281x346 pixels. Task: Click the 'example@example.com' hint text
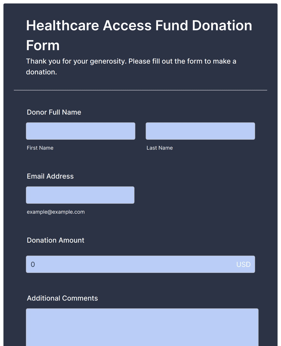(x=56, y=212)
